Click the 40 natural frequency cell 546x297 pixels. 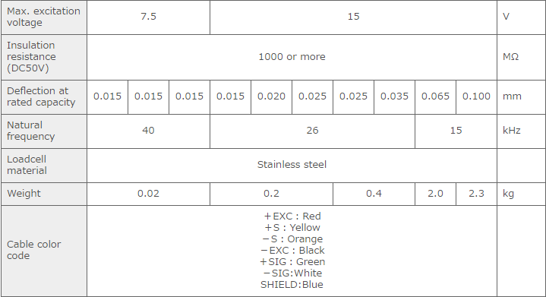pyautogui.click(x=148, y=131)
